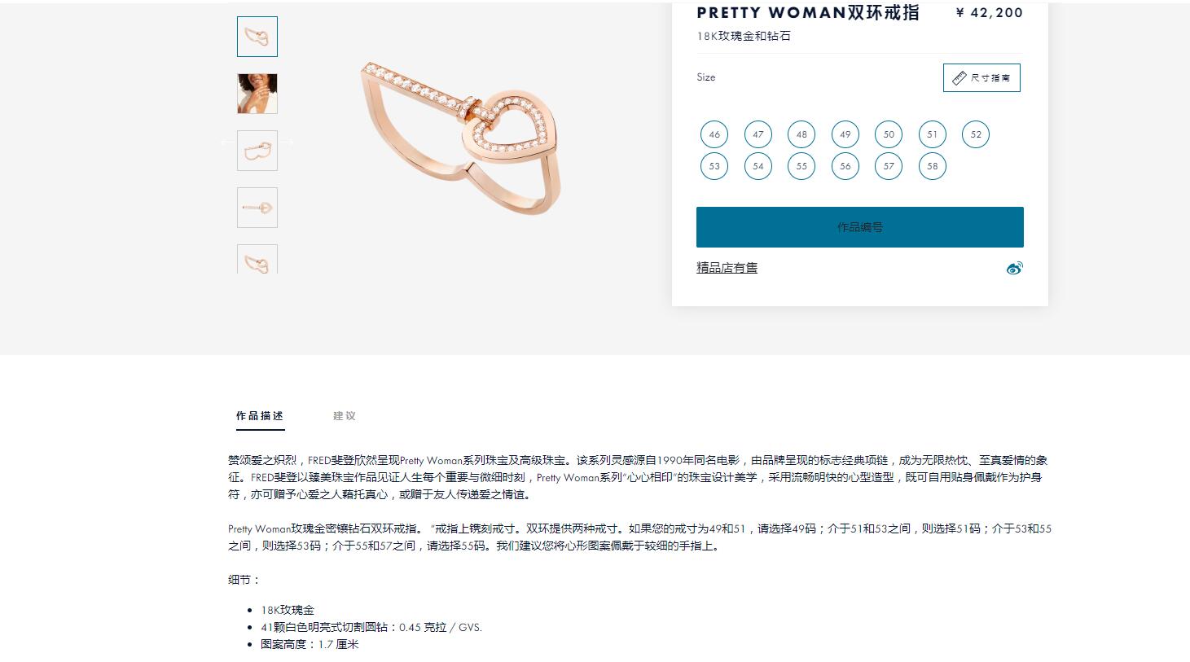1190x662 pixels.
Task: Open the ruler size guide button
Action: click(x=981, y=77)
